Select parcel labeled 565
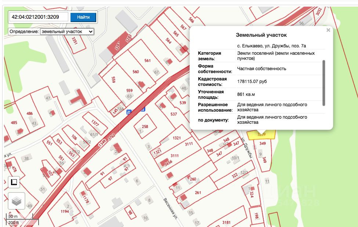Screen dimensions: 358x227 tap(176, 34)
